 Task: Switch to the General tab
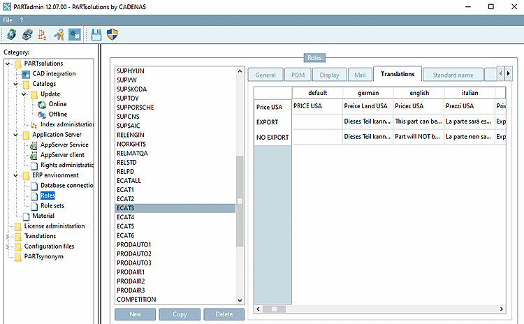point(265,75)
